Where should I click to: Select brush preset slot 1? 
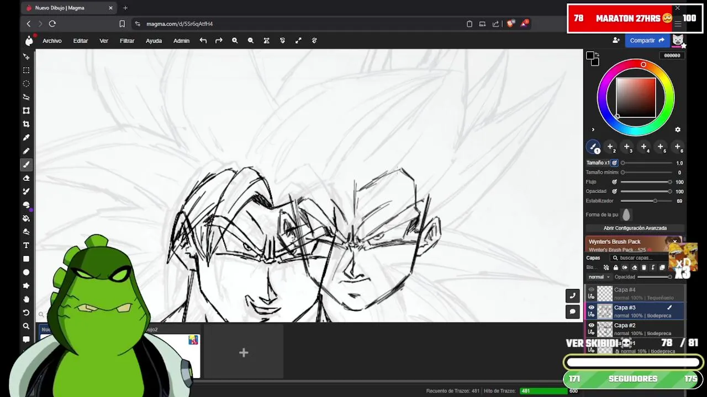[x=594, y=147]
